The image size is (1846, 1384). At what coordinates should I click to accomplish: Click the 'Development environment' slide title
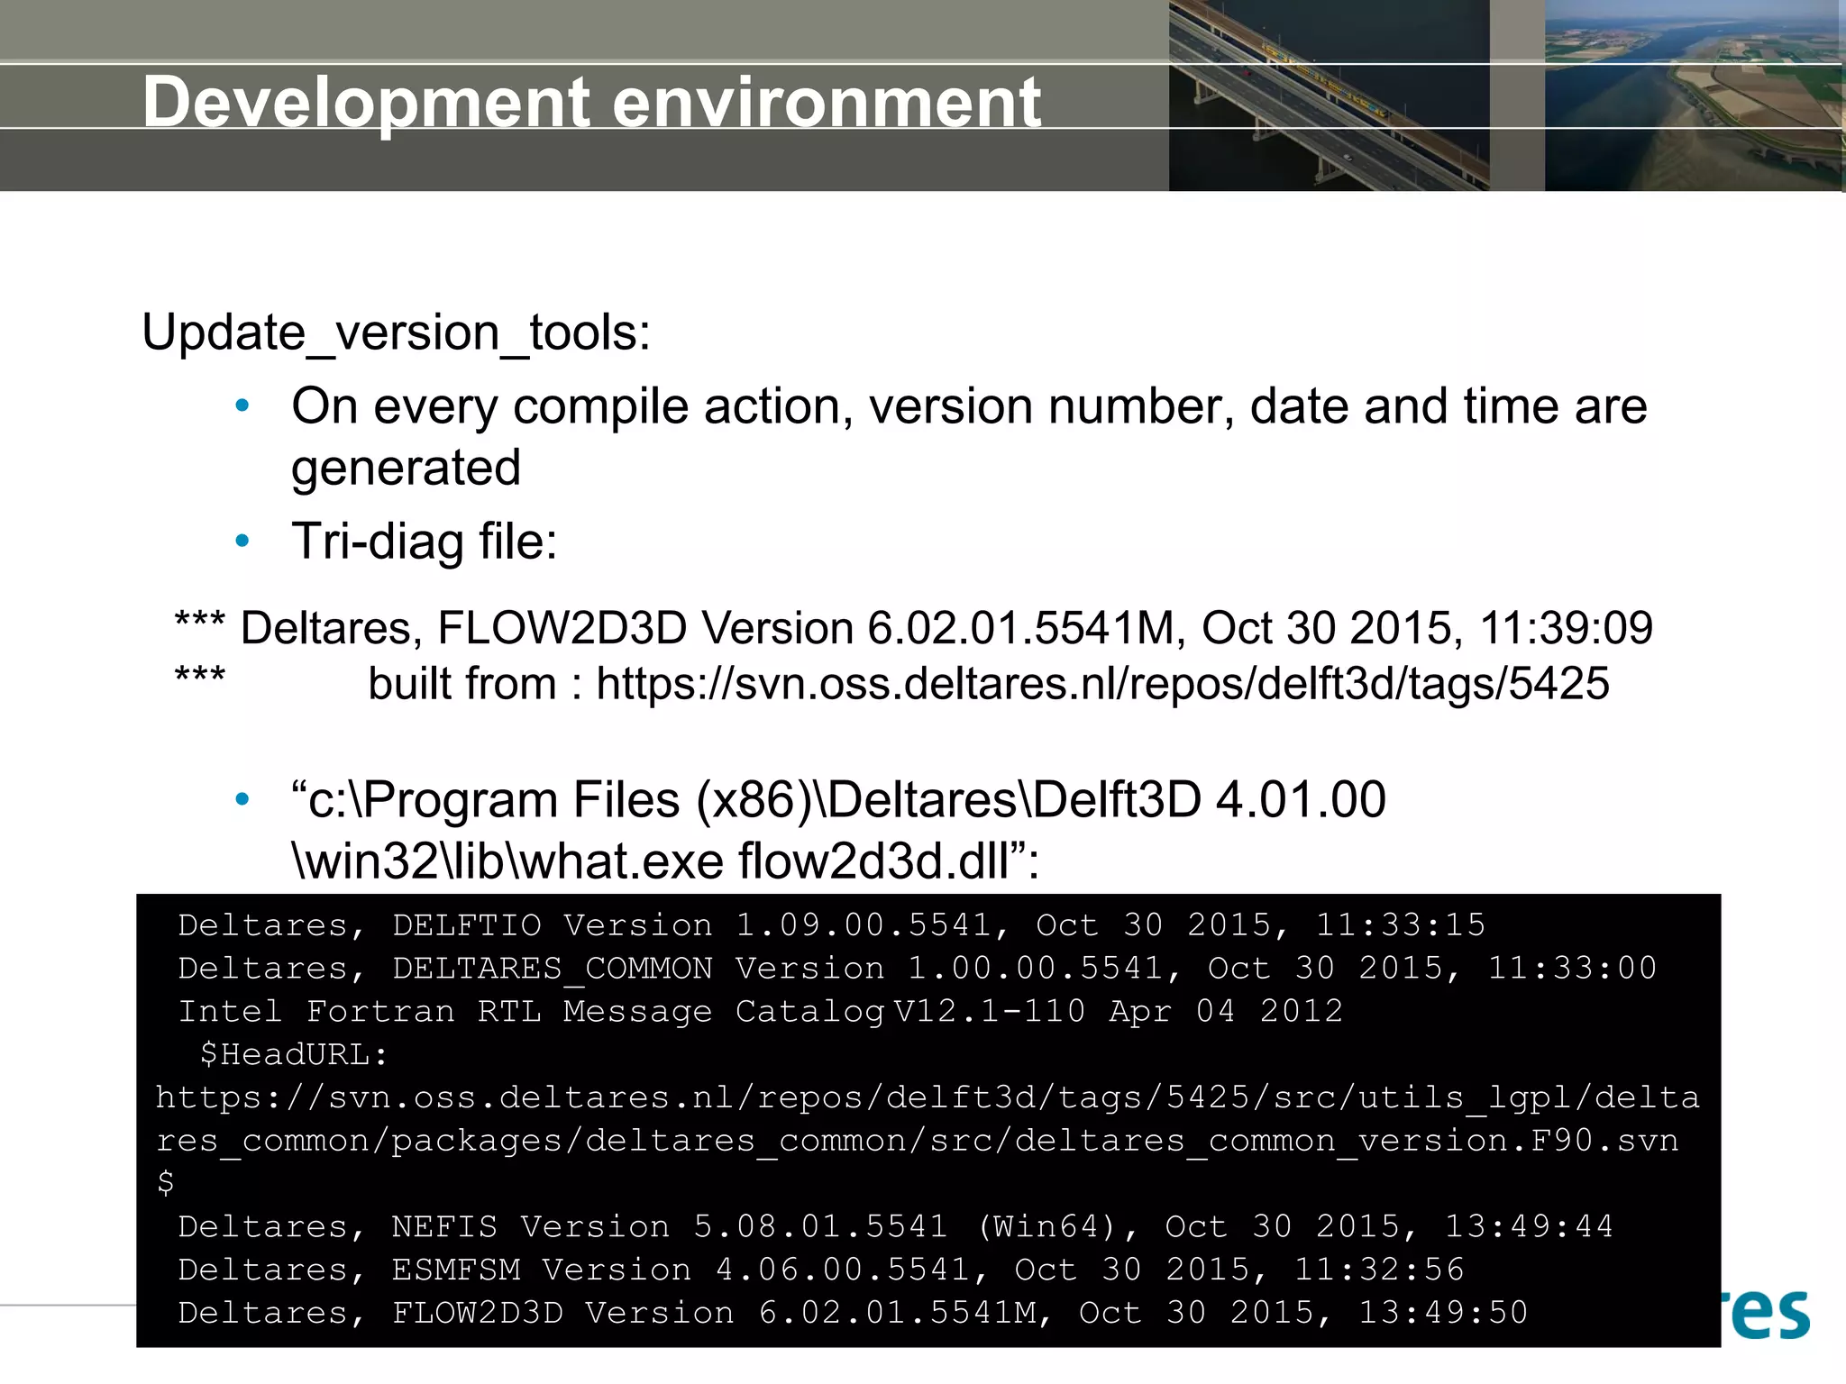click(591, 104)
